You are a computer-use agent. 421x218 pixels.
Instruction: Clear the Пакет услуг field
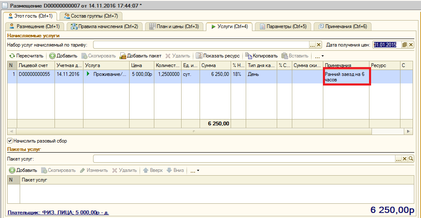point(405,159)
